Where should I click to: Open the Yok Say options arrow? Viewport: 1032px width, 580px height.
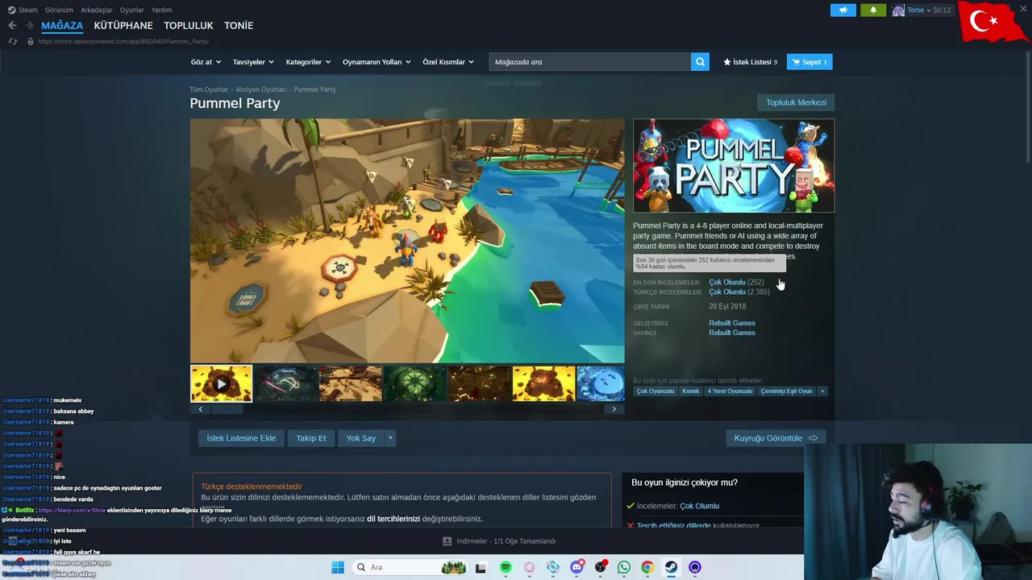(390, 438)
